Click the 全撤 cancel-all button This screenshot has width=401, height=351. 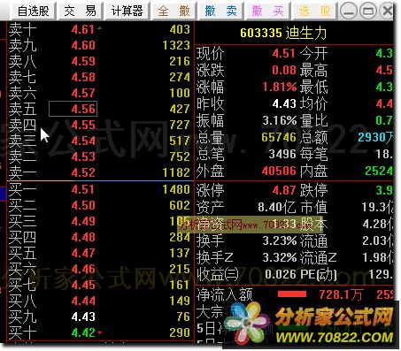tap(174, 11)
